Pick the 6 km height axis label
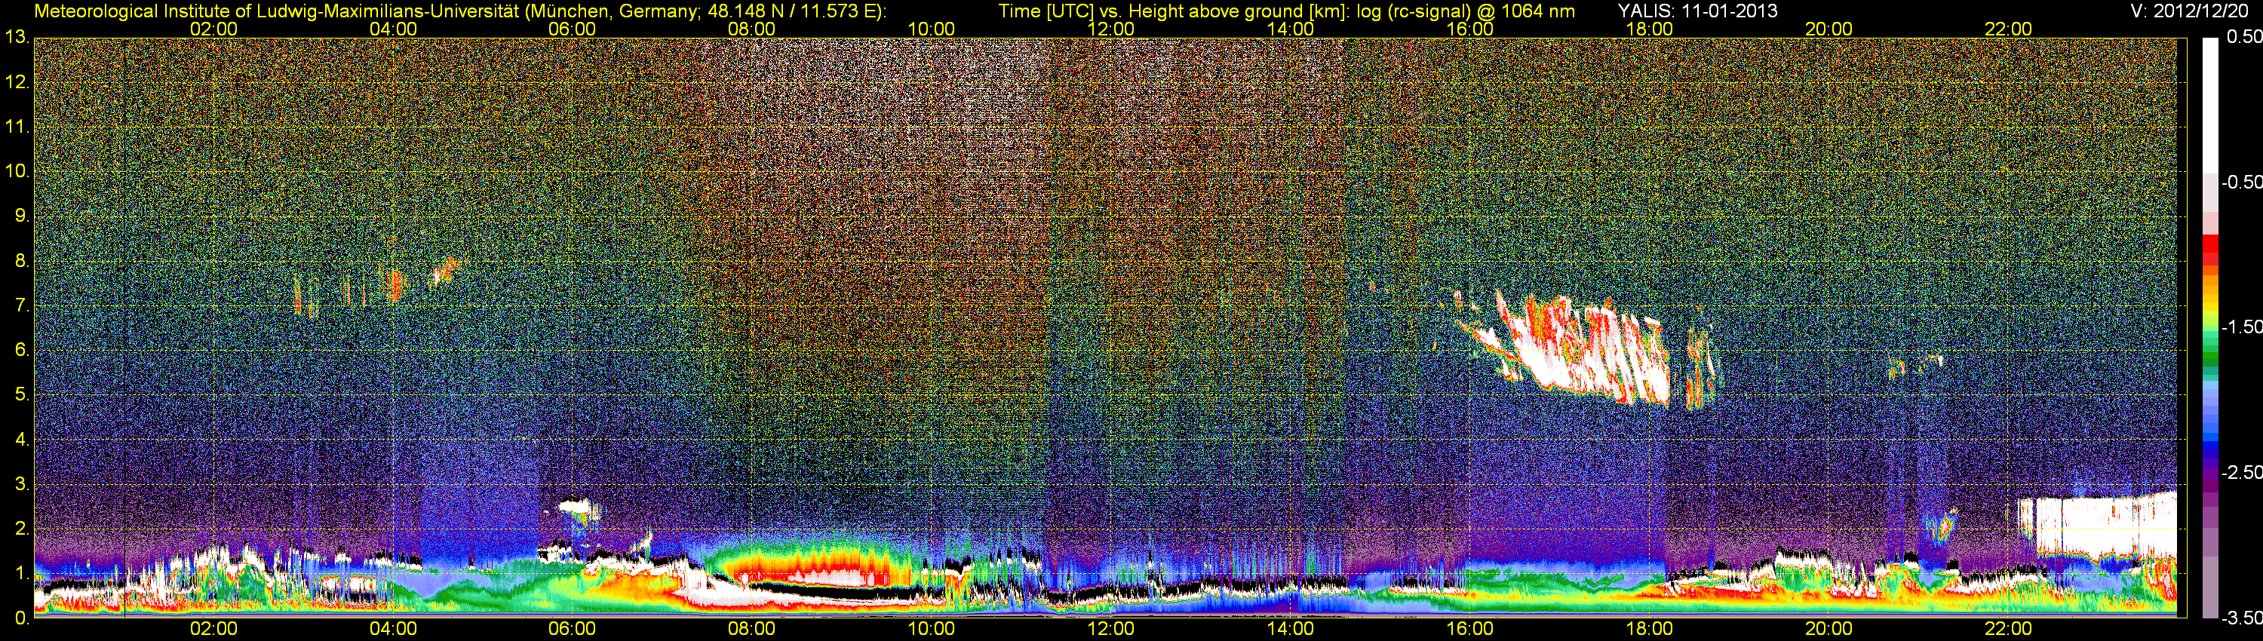Screen dimensions: 2263x641 coord(21,351)
